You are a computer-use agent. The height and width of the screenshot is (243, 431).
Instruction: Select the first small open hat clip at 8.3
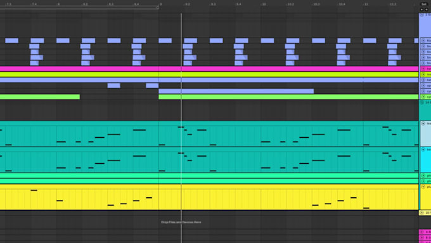point(114,86)
